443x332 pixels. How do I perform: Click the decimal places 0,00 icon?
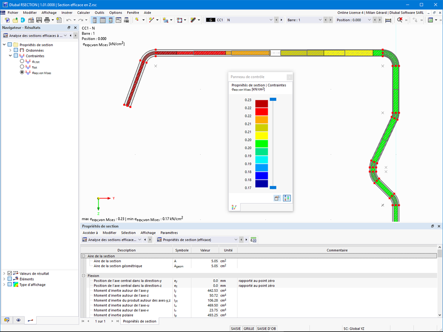point(254,239)
